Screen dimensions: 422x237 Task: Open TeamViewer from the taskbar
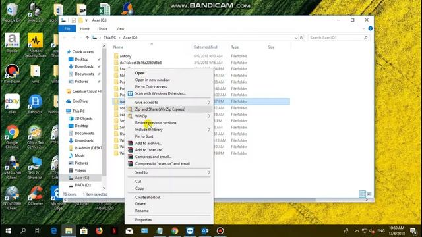click(190, 231)
